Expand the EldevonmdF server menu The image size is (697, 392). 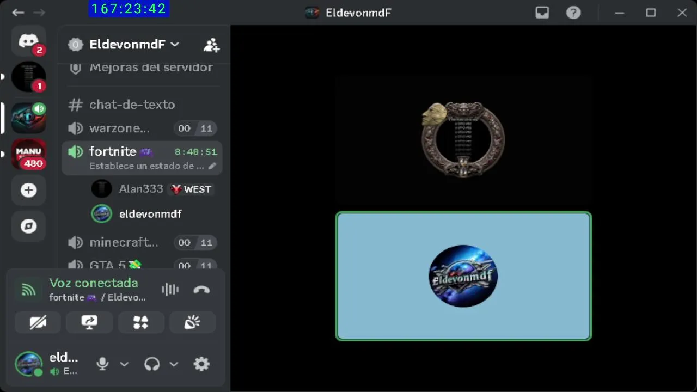(x=134, y=45)
